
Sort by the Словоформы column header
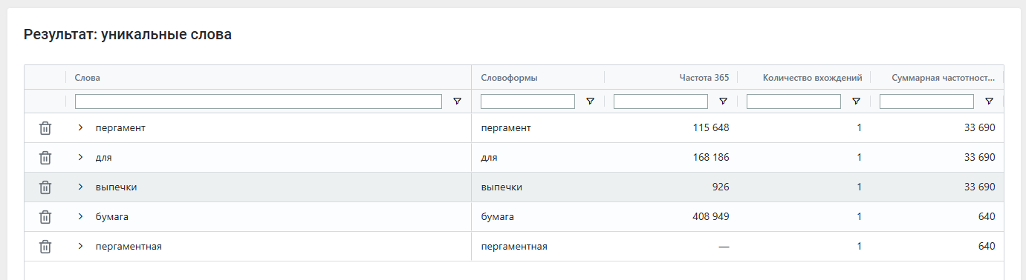(509, 77)
